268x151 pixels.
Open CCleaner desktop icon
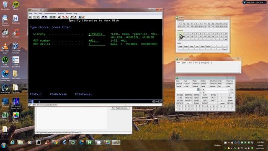coord(16,34)
